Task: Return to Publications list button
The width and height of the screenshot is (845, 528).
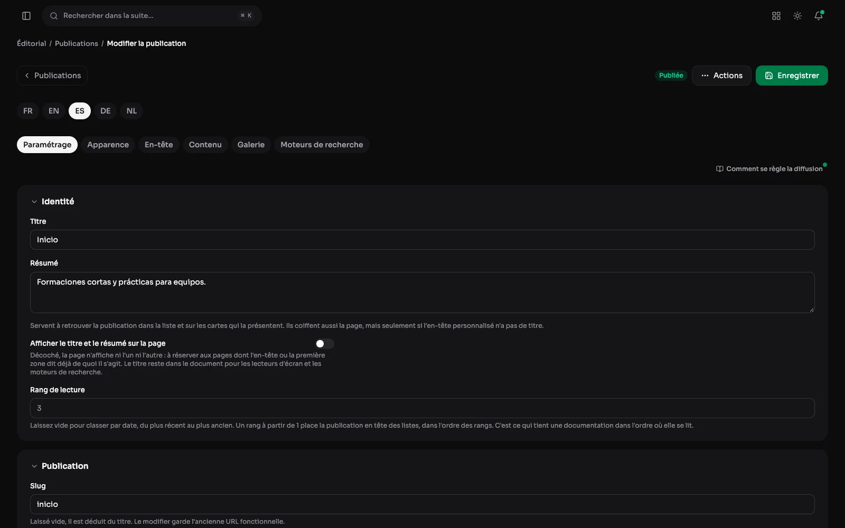Action: point(52,76)
